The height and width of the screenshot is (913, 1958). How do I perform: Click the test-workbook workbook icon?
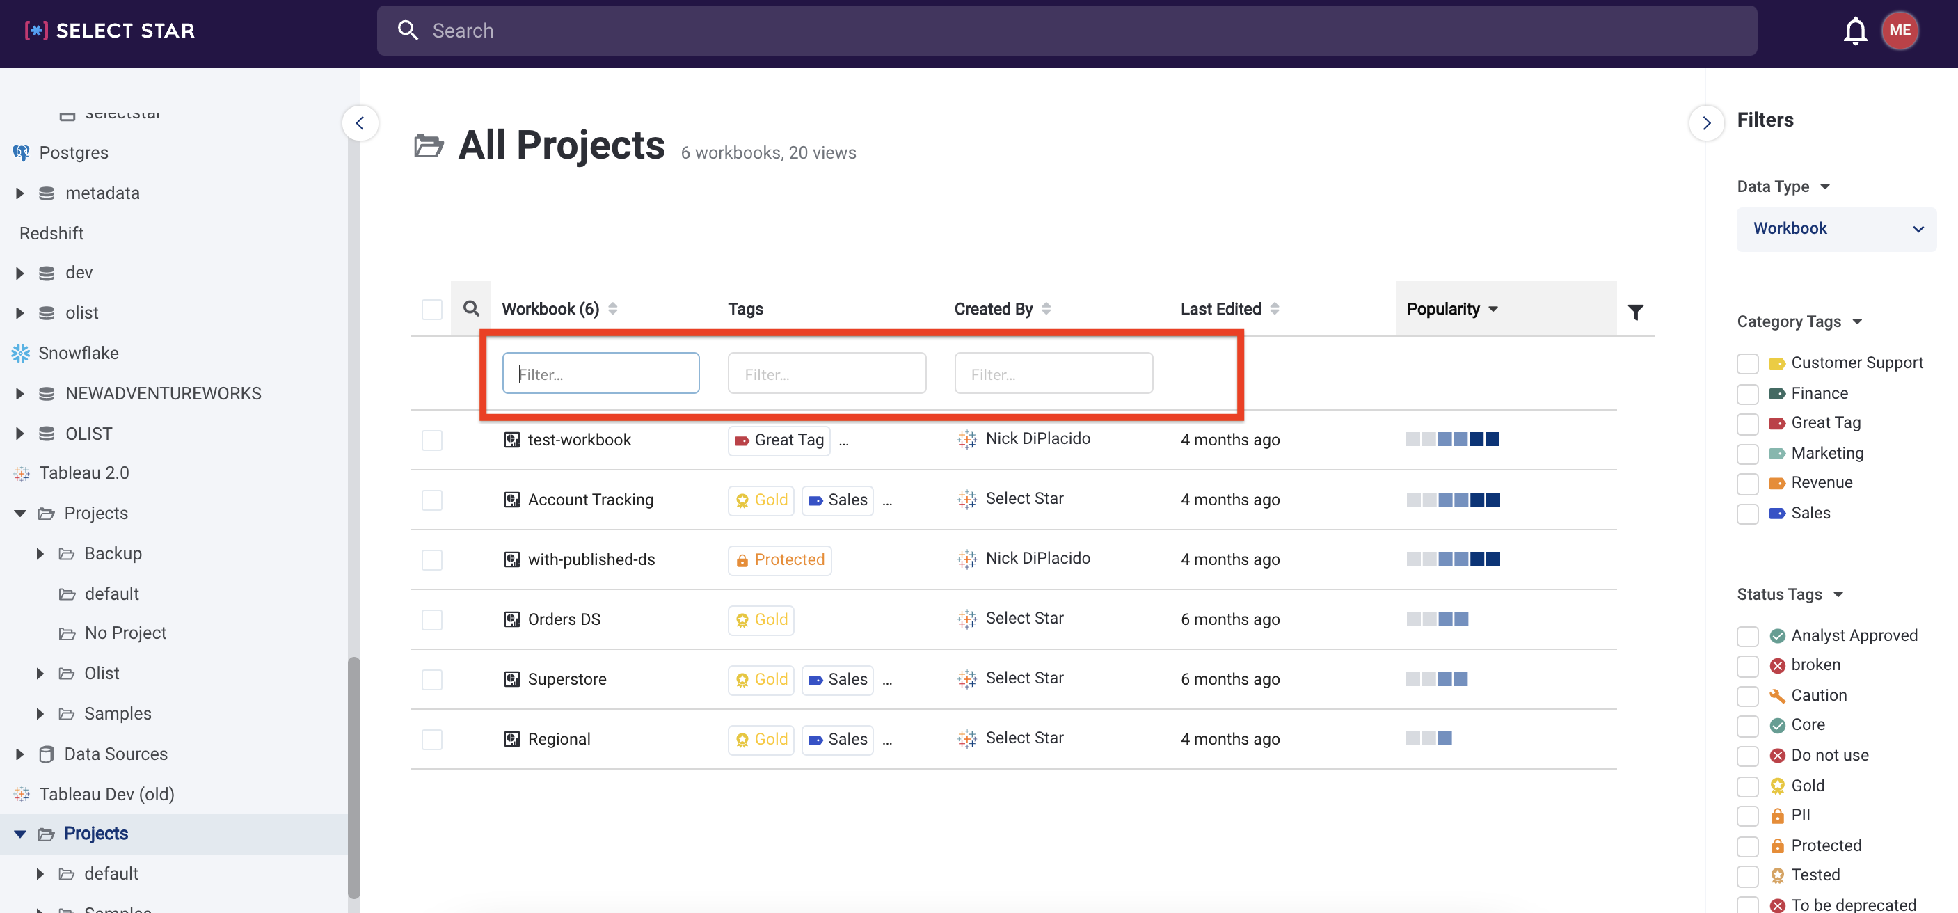[x=512, y=439]
